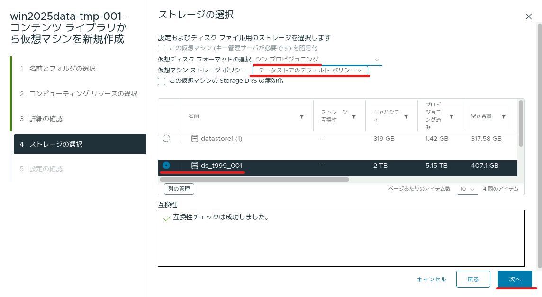The width and height of the screenshot is (542, 297).
Task: Click the 名前 column header
Action: tap(194, 116)
